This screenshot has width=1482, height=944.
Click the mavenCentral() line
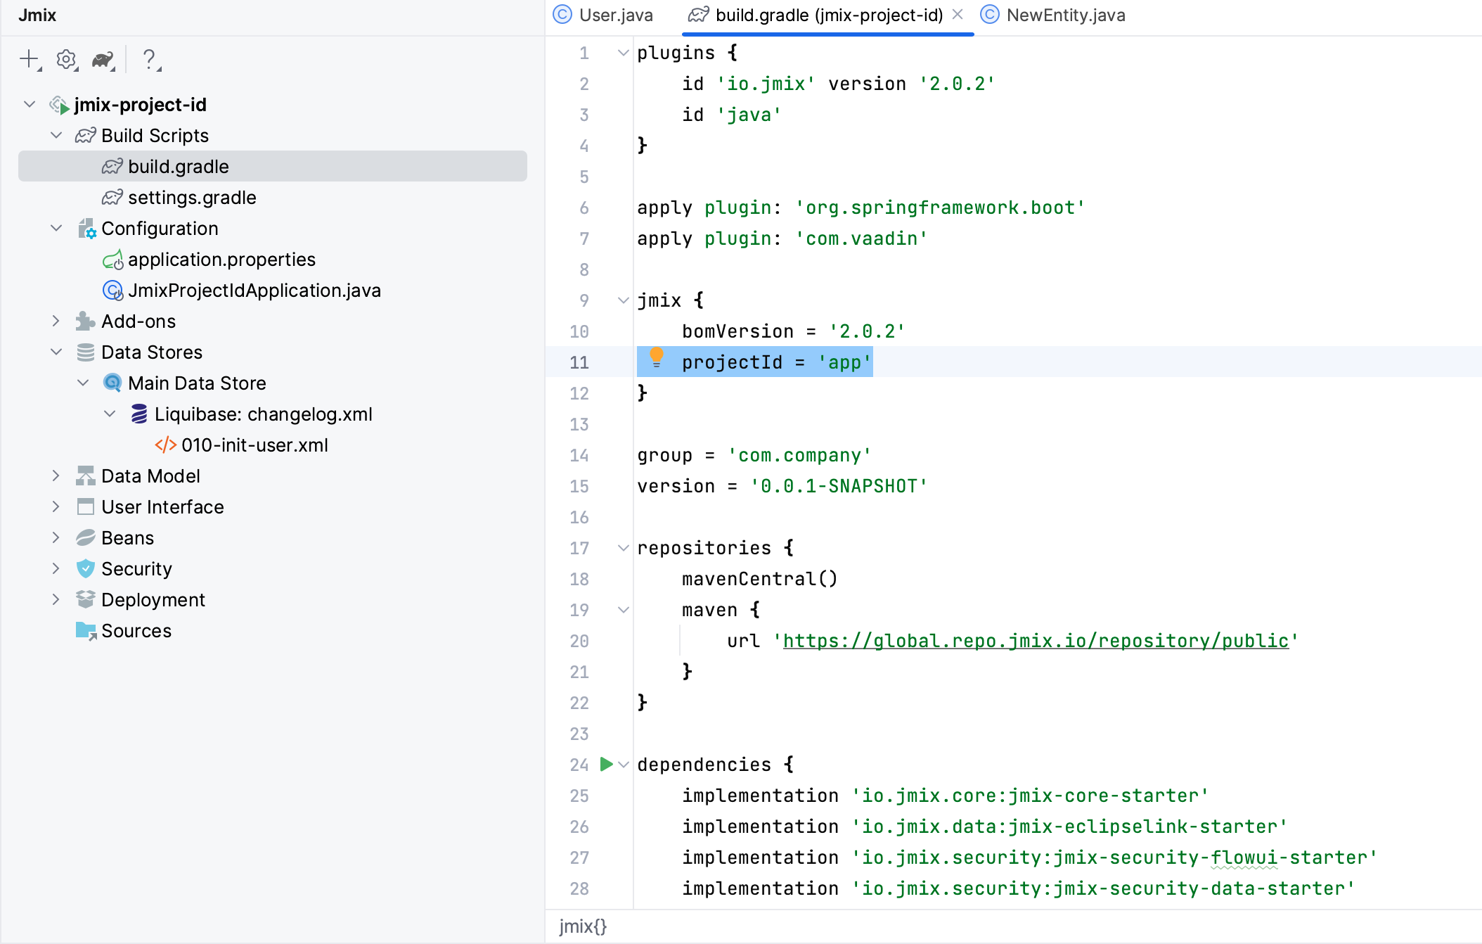760,579
